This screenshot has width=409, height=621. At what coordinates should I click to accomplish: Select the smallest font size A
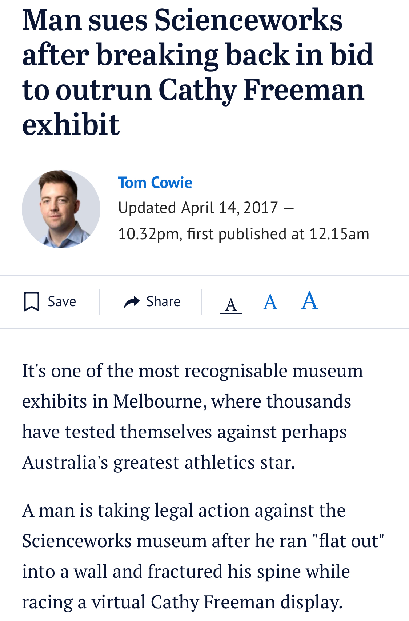231,304
